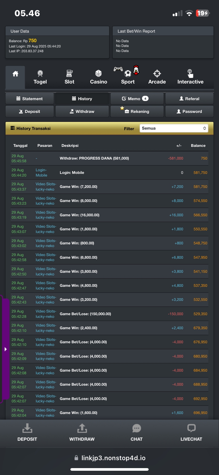The height and width of the screenshot is (475, 219).
Task: Open the Slot machine category
Action: [69, 77]
